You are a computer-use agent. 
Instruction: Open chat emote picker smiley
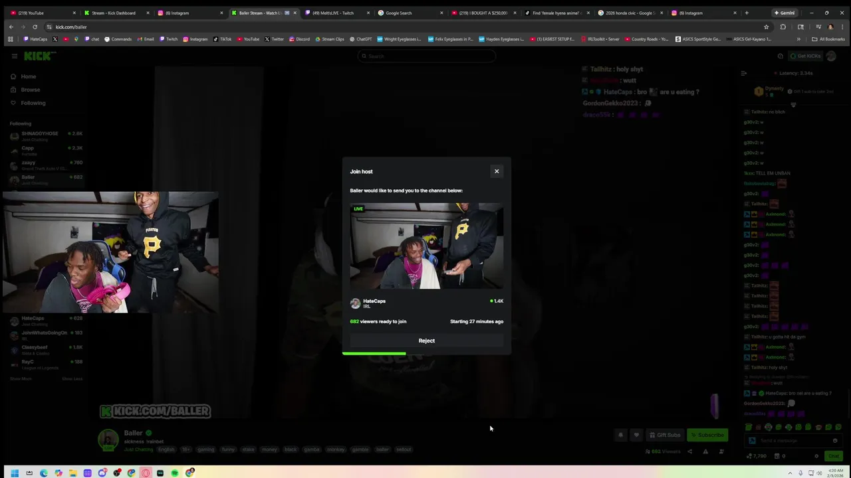pos(835,440)
